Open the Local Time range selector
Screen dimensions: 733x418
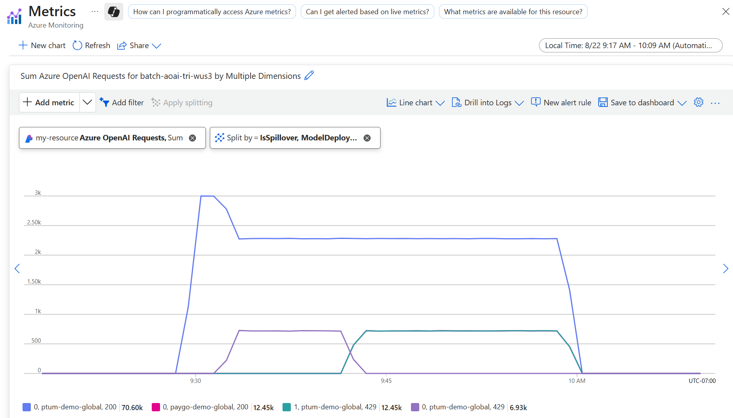tap(630, 45)
